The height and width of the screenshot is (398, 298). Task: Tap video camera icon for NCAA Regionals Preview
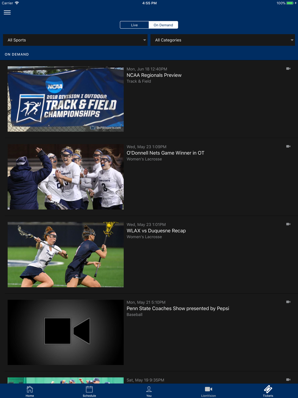click(288, 69)
